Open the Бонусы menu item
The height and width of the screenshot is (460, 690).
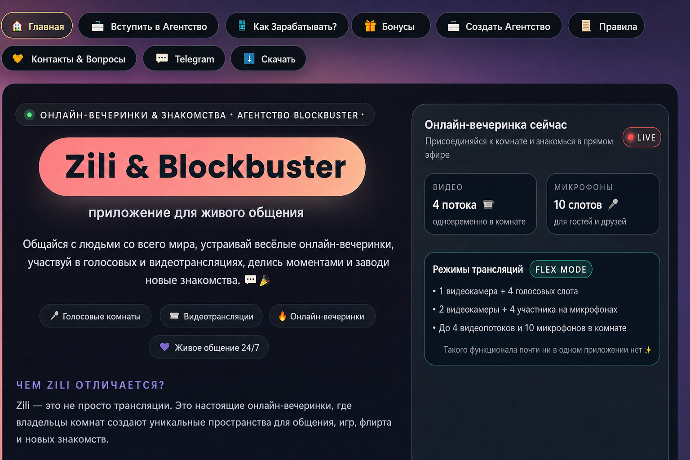391,26
